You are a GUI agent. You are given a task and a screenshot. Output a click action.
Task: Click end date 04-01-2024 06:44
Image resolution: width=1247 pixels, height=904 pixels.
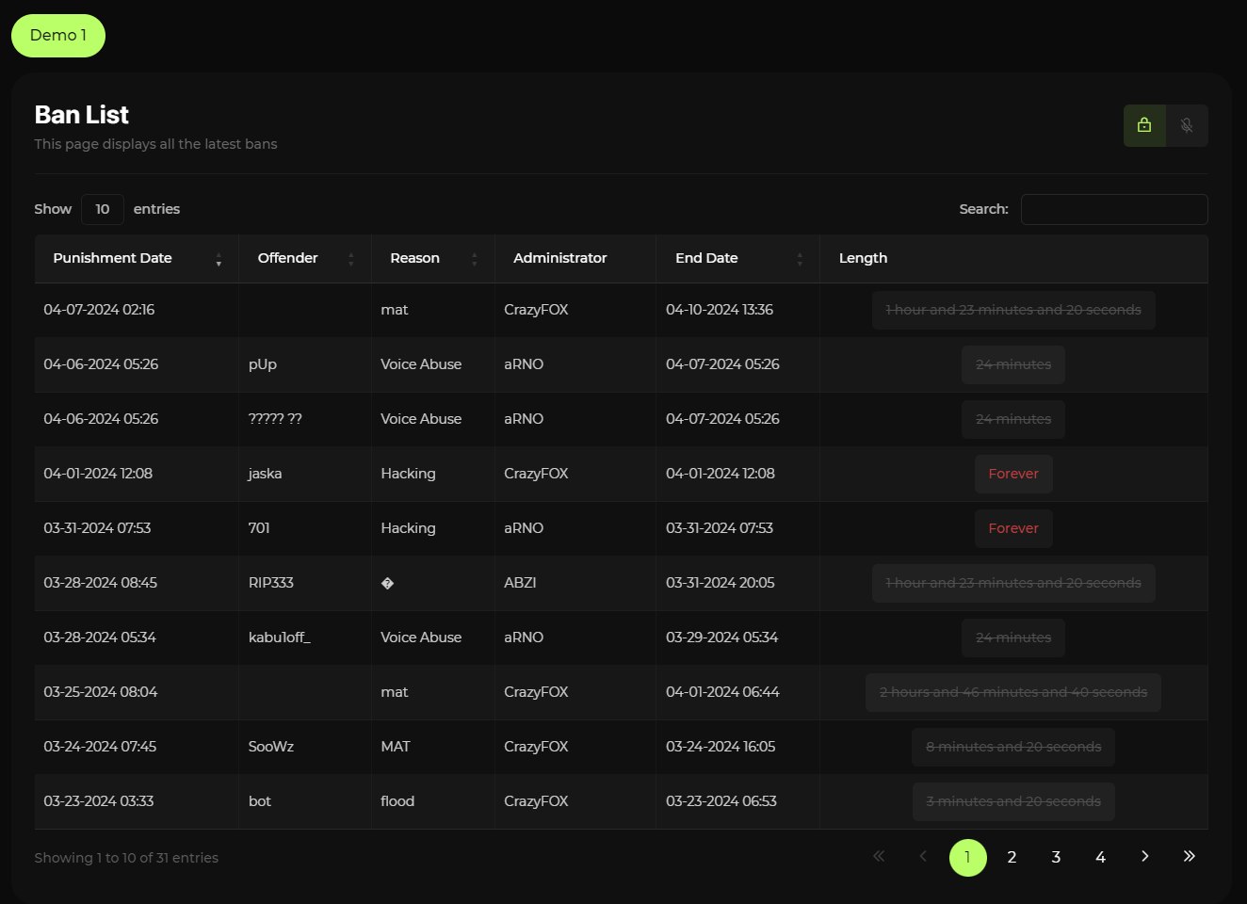tap(722, 692)
